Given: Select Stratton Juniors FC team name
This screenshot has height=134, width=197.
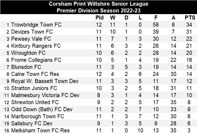Looking at the screenshot, I should click(34, 88).
